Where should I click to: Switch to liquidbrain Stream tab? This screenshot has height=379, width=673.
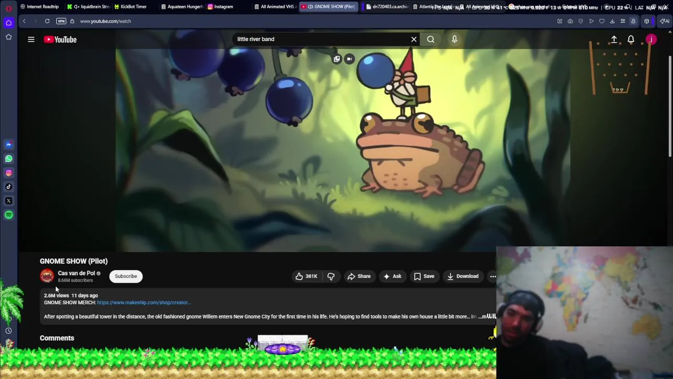88,7
